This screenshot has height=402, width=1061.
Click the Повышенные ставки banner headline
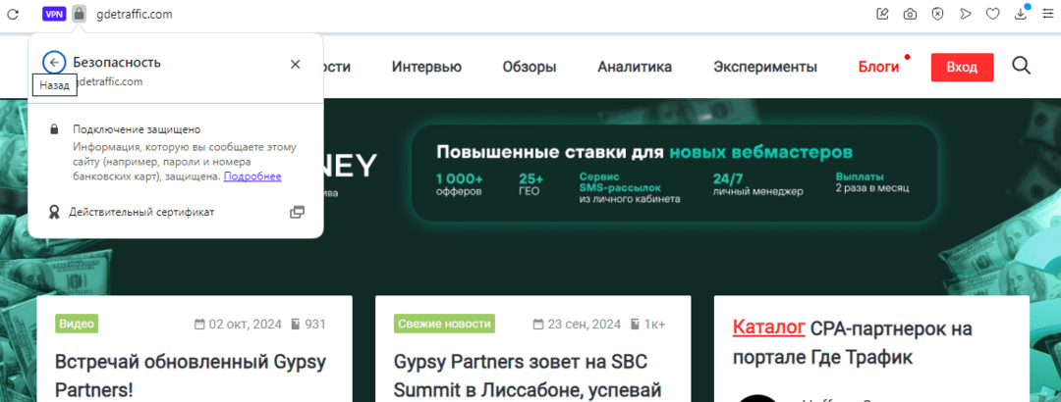[644, 151]
